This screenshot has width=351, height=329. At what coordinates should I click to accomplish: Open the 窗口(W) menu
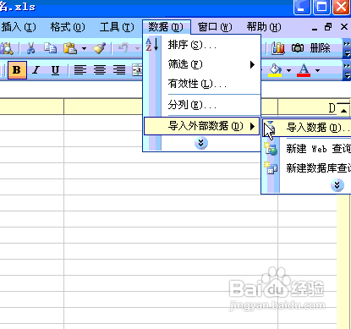(215, 27)
